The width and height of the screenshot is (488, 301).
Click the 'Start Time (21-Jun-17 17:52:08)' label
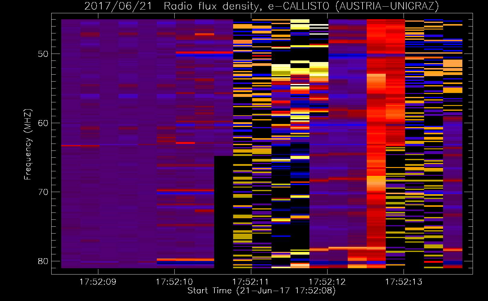(261, 291)
